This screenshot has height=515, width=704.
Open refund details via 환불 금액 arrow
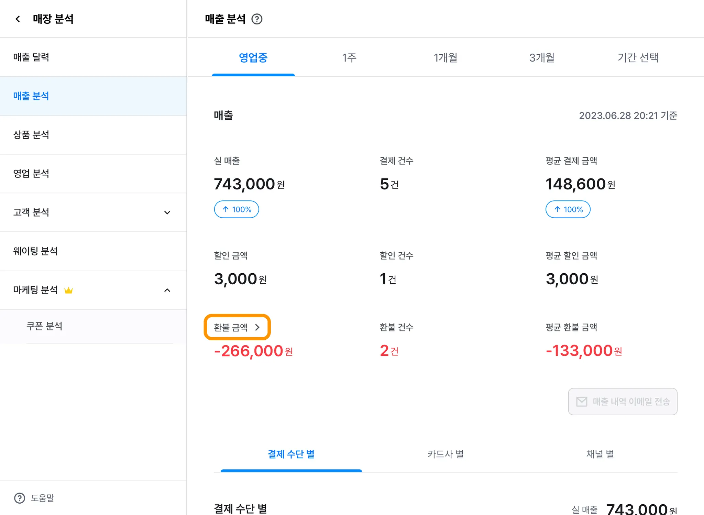257,327
